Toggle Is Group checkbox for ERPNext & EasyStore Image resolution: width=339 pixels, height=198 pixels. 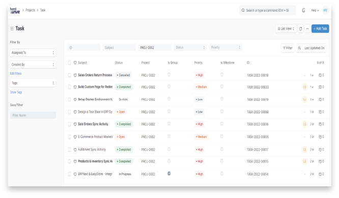click(169, 174)
